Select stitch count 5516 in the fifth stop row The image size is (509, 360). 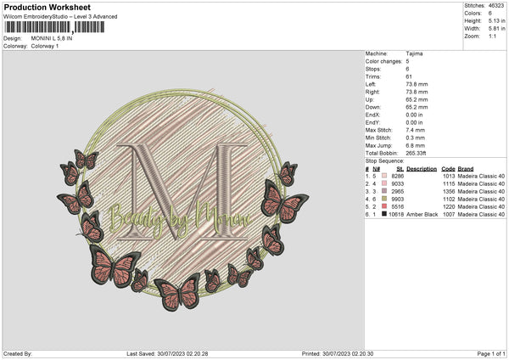pos(398,206)
